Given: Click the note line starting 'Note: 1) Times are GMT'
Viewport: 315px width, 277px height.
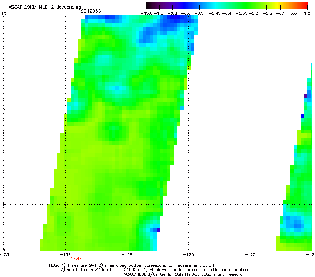Looking at the screenshot, I should (132, 265).
